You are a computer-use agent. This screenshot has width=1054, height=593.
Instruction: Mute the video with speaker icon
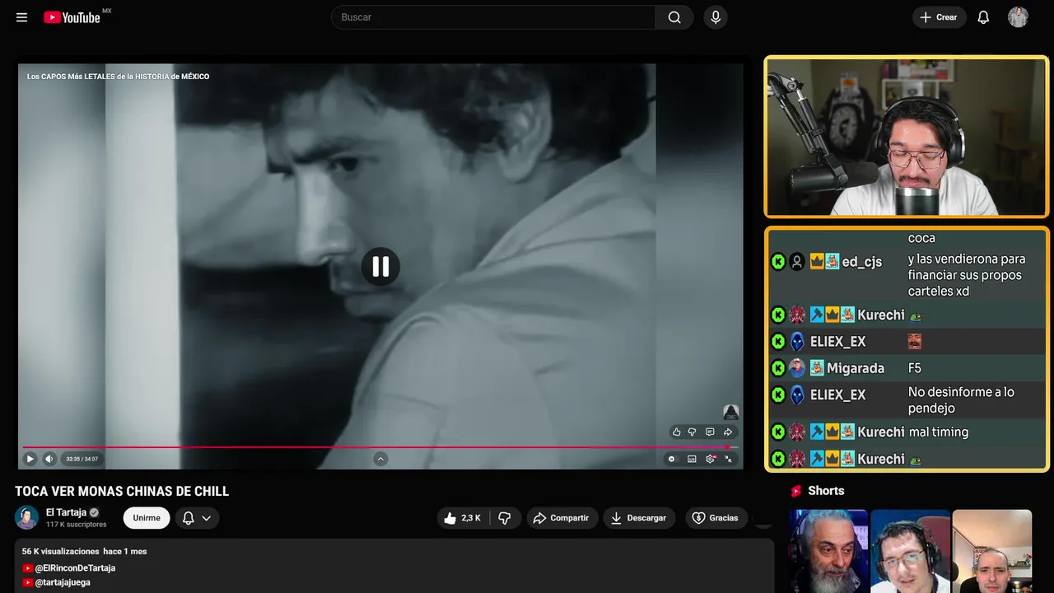coord(49,459)
